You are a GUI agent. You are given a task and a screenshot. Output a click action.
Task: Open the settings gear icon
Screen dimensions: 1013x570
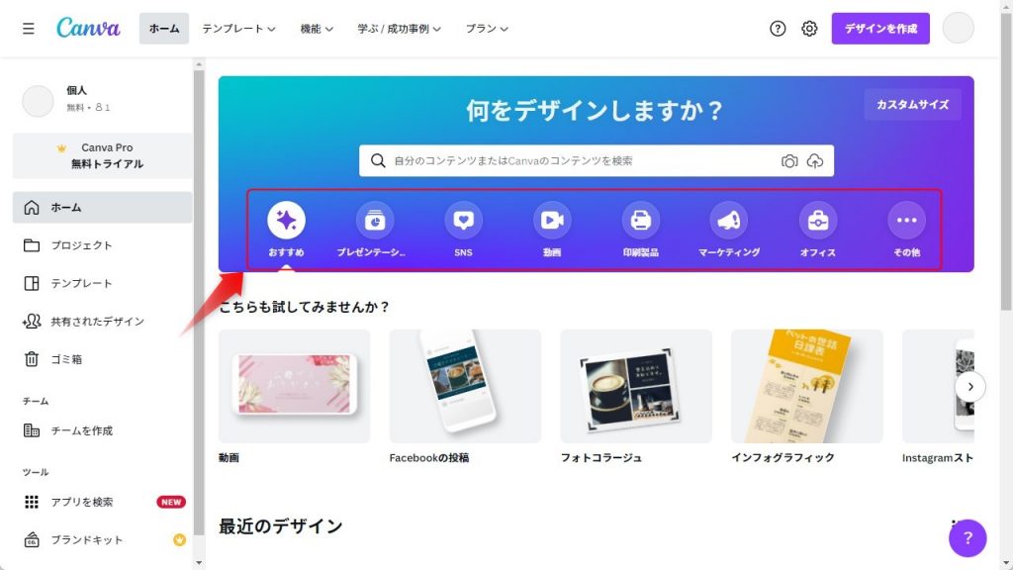809,29
